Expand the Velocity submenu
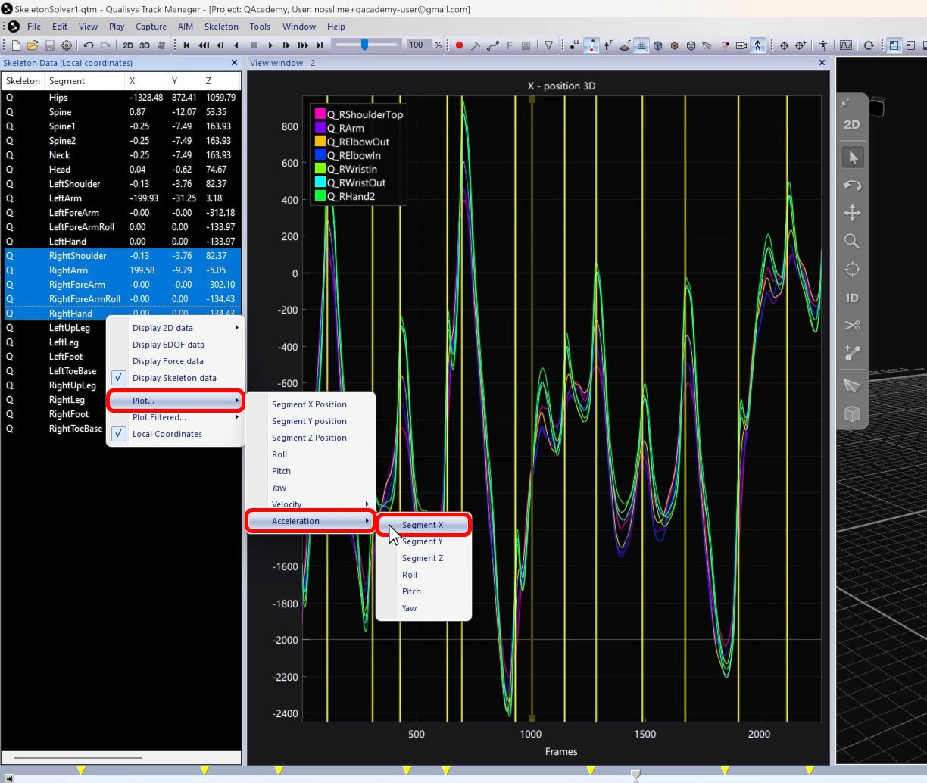 pos(311,504)
